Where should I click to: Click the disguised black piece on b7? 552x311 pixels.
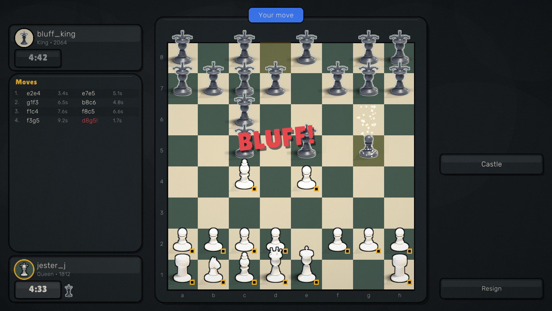[x=213, y=79]
